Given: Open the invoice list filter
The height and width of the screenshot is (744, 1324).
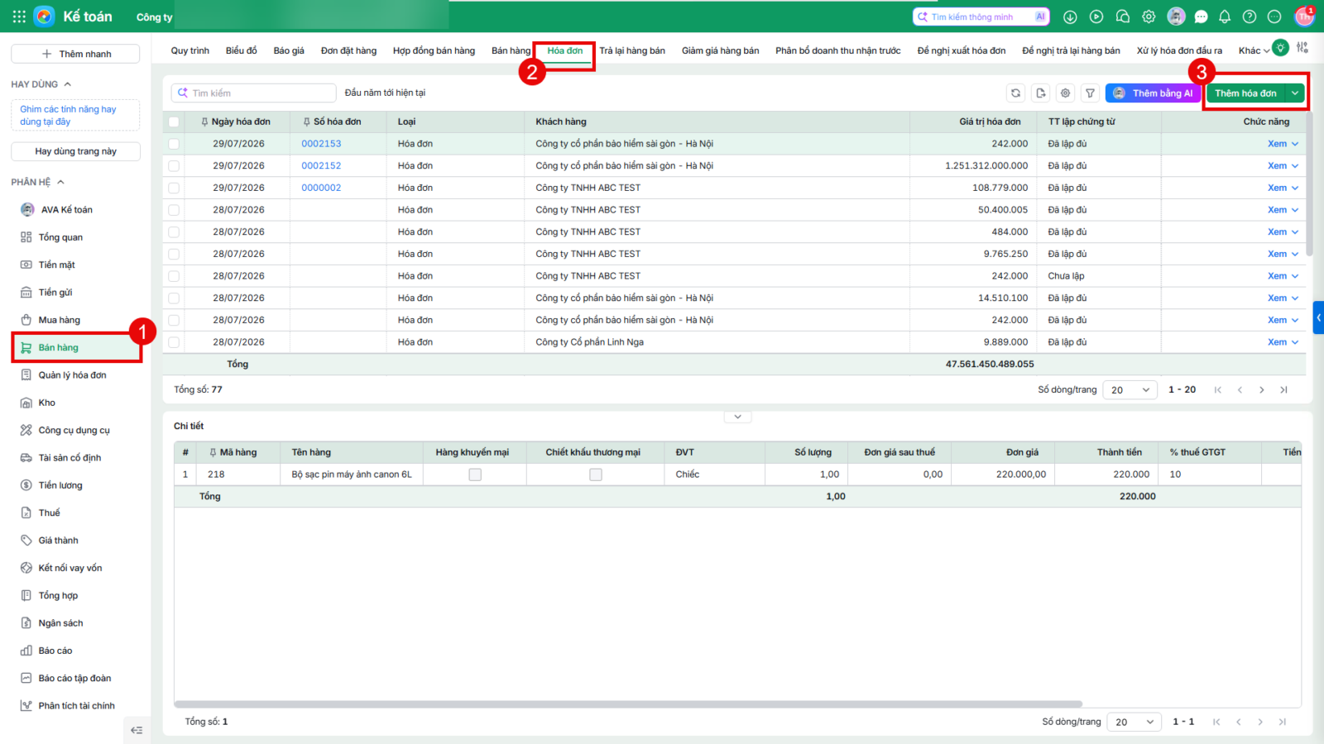Looking at the screenshot, I should coord(1091,93).
